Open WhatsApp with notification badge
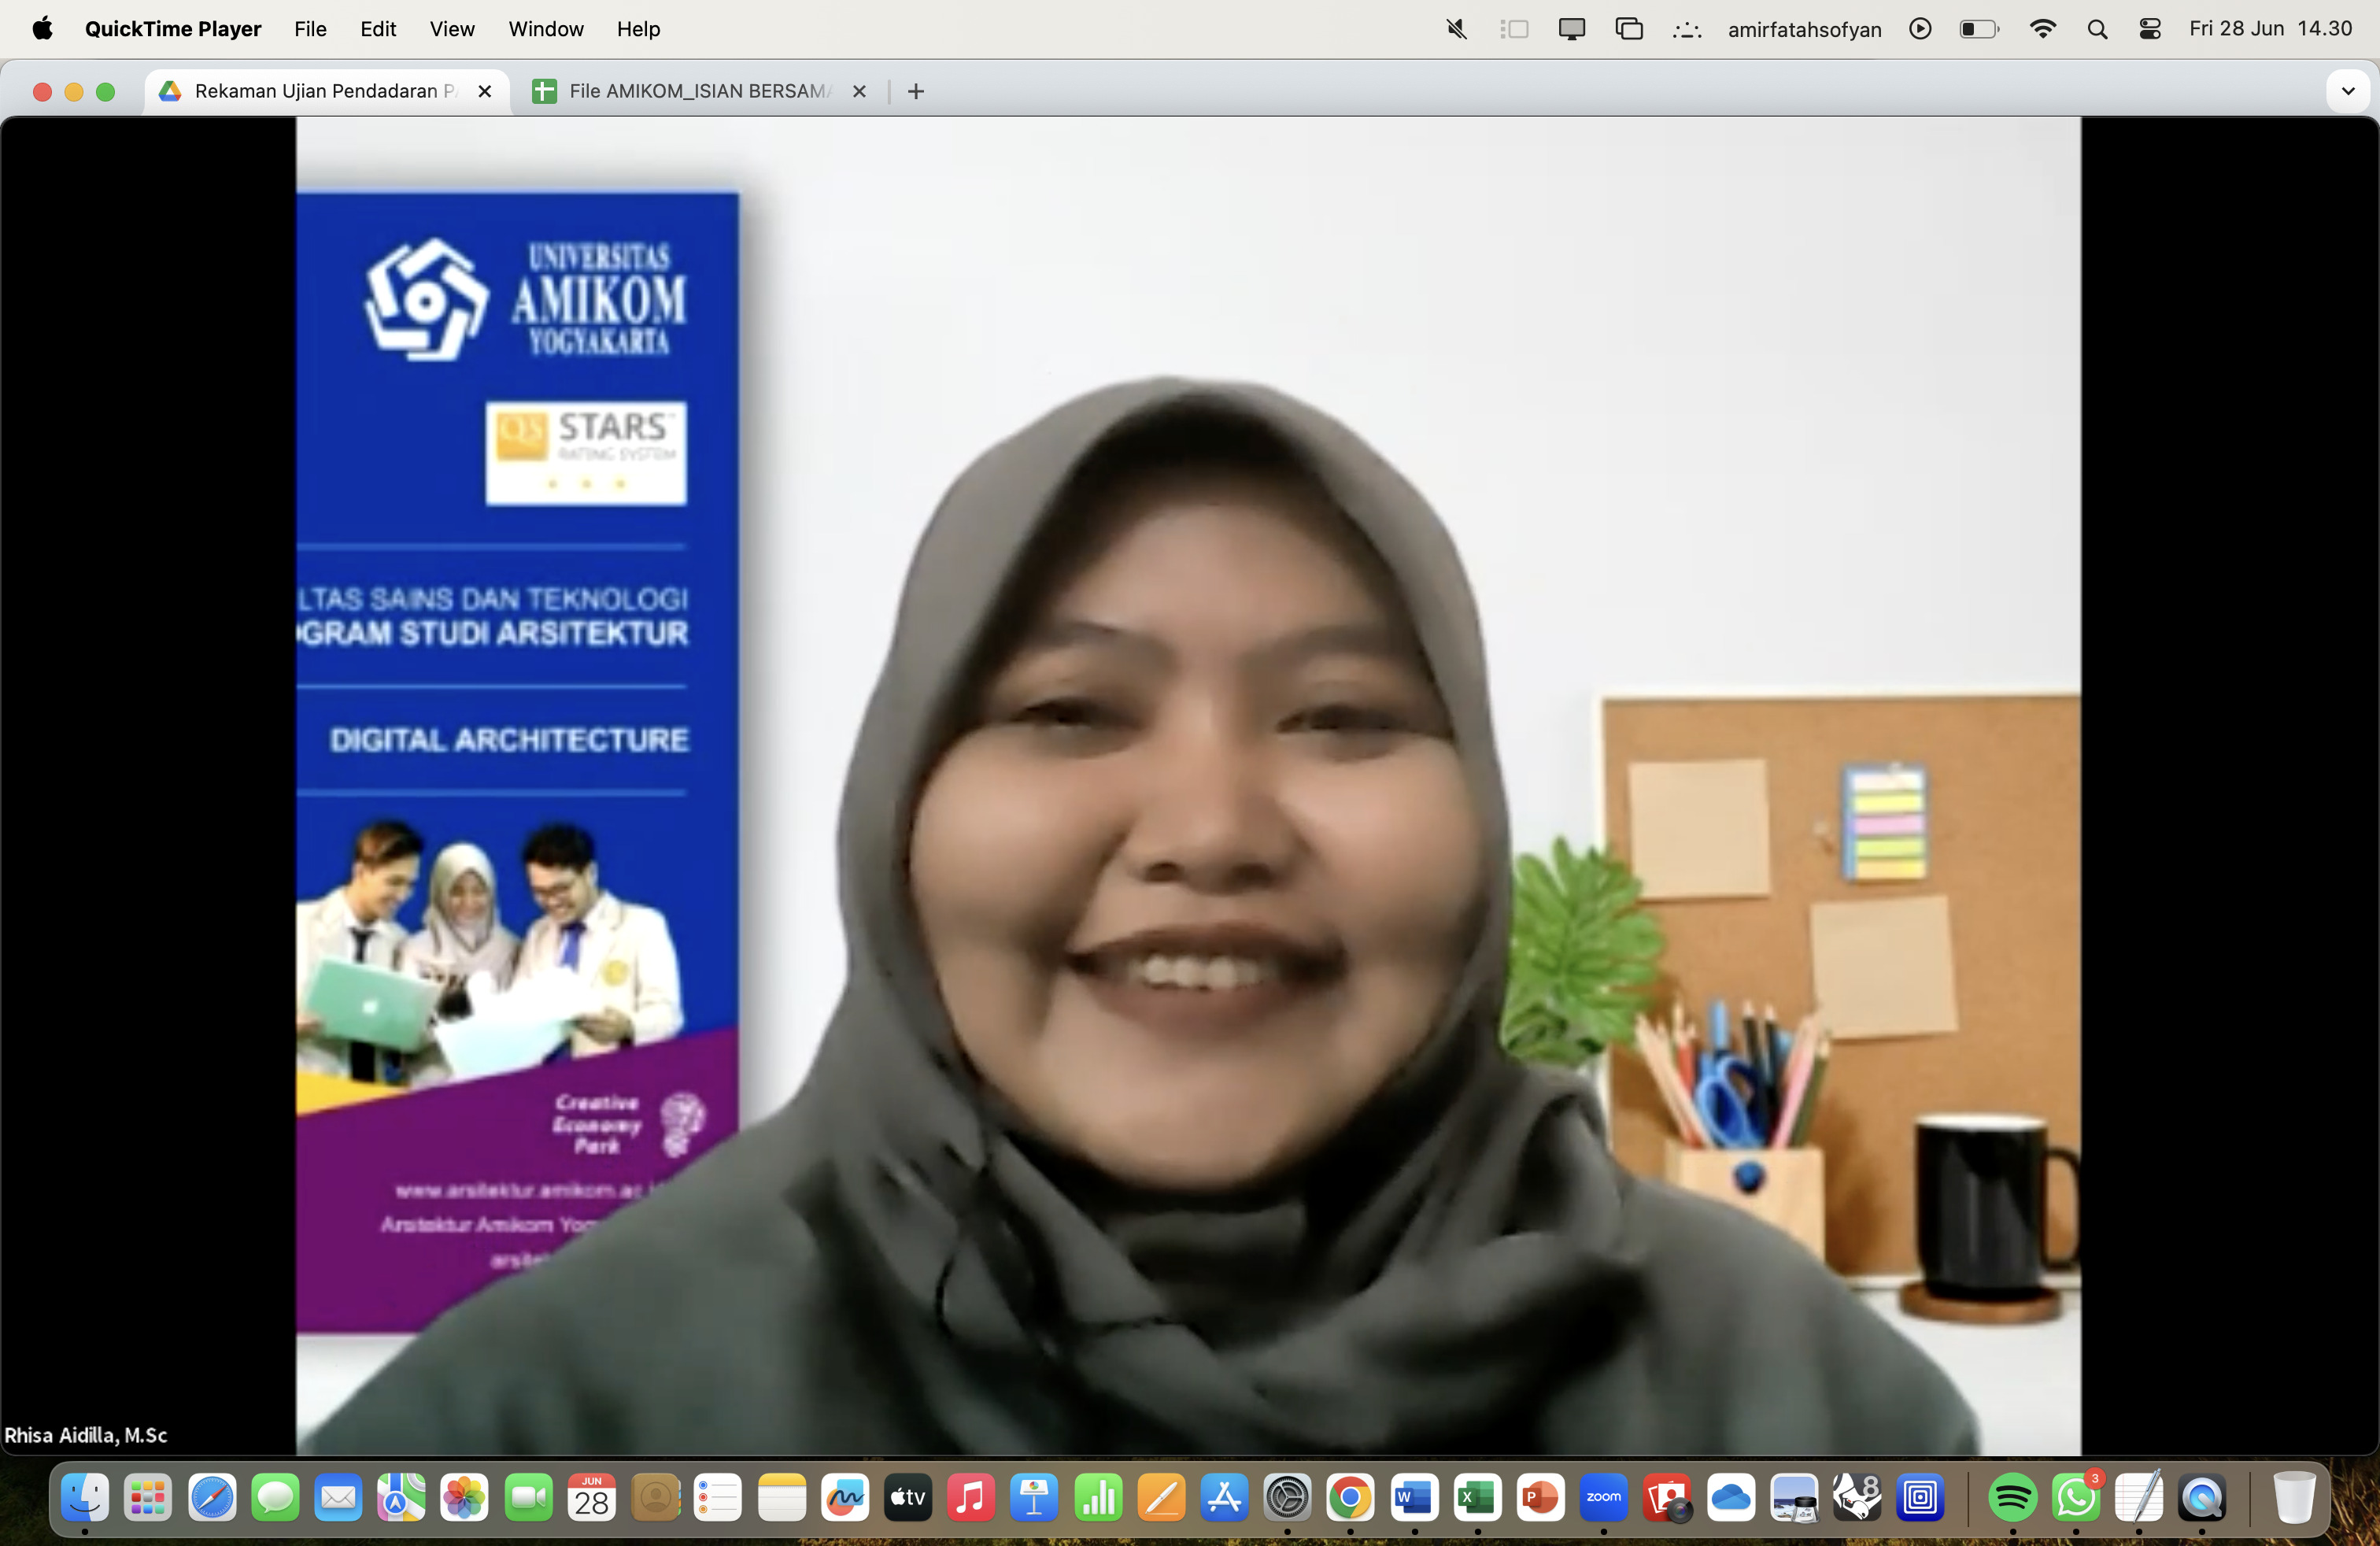Screen dimensions: 2380x1546 tap(2075, 1497)
